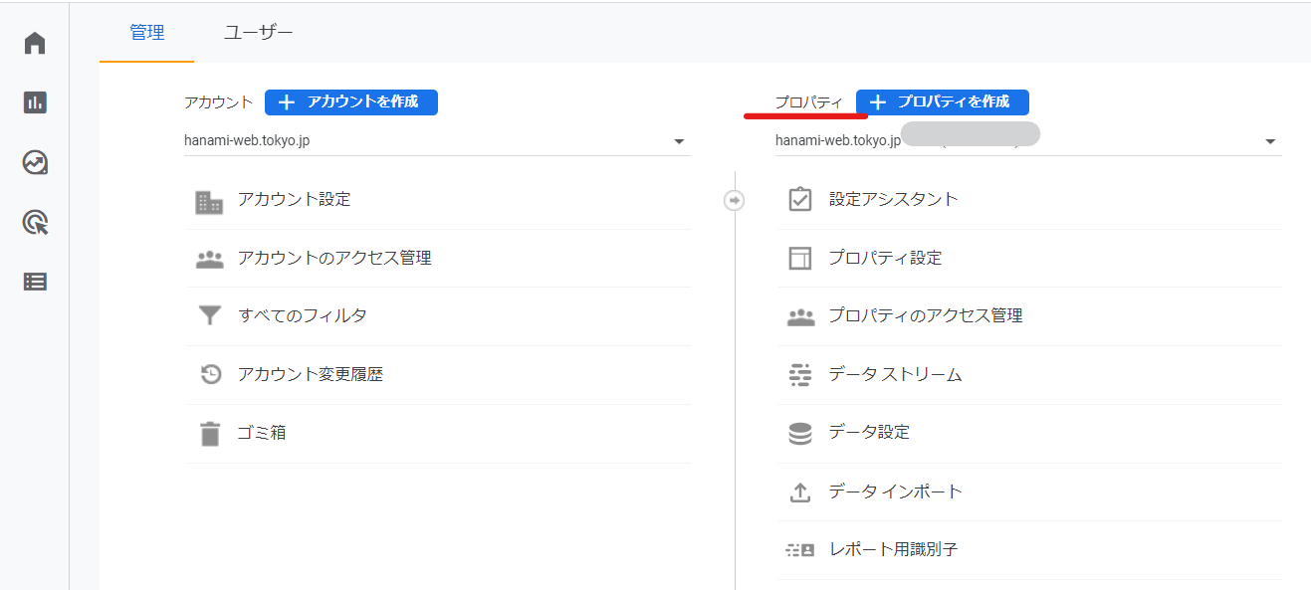Click the データ インポート upload icon
Image resolution: width=1311 pixels, height=590 pixels.
pyautogui.click(x=799, y=491)
